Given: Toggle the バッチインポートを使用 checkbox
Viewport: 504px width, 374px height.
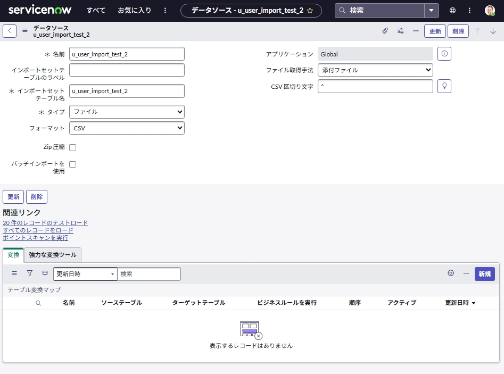Looking at the screenshot, I should [73, 164].
